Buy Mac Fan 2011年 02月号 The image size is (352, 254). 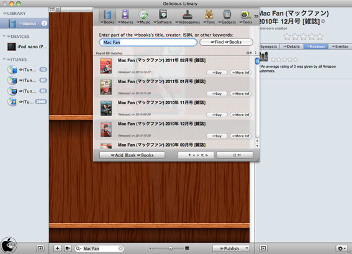pos(217,73)
